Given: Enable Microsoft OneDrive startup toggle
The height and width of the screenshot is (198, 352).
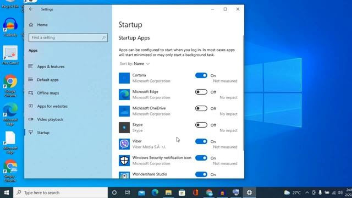Looking at the screenshot, I should point(201,108).
